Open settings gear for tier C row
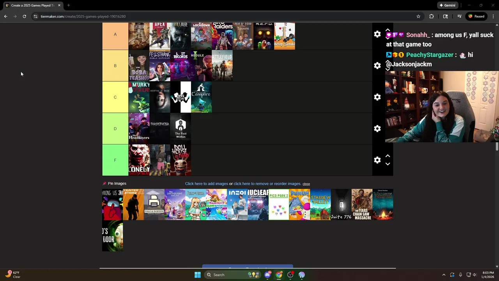The image size is (499, 281). point(377,97)
